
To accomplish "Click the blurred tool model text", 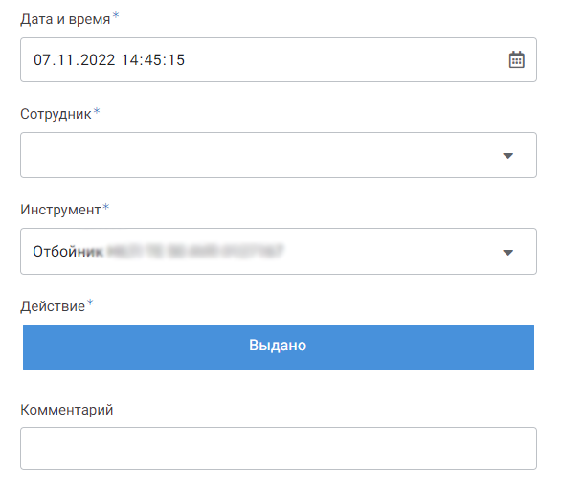I will 195,251.
